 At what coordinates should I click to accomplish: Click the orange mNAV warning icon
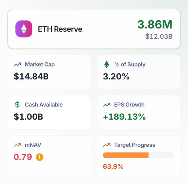click(x=39, y=157)
